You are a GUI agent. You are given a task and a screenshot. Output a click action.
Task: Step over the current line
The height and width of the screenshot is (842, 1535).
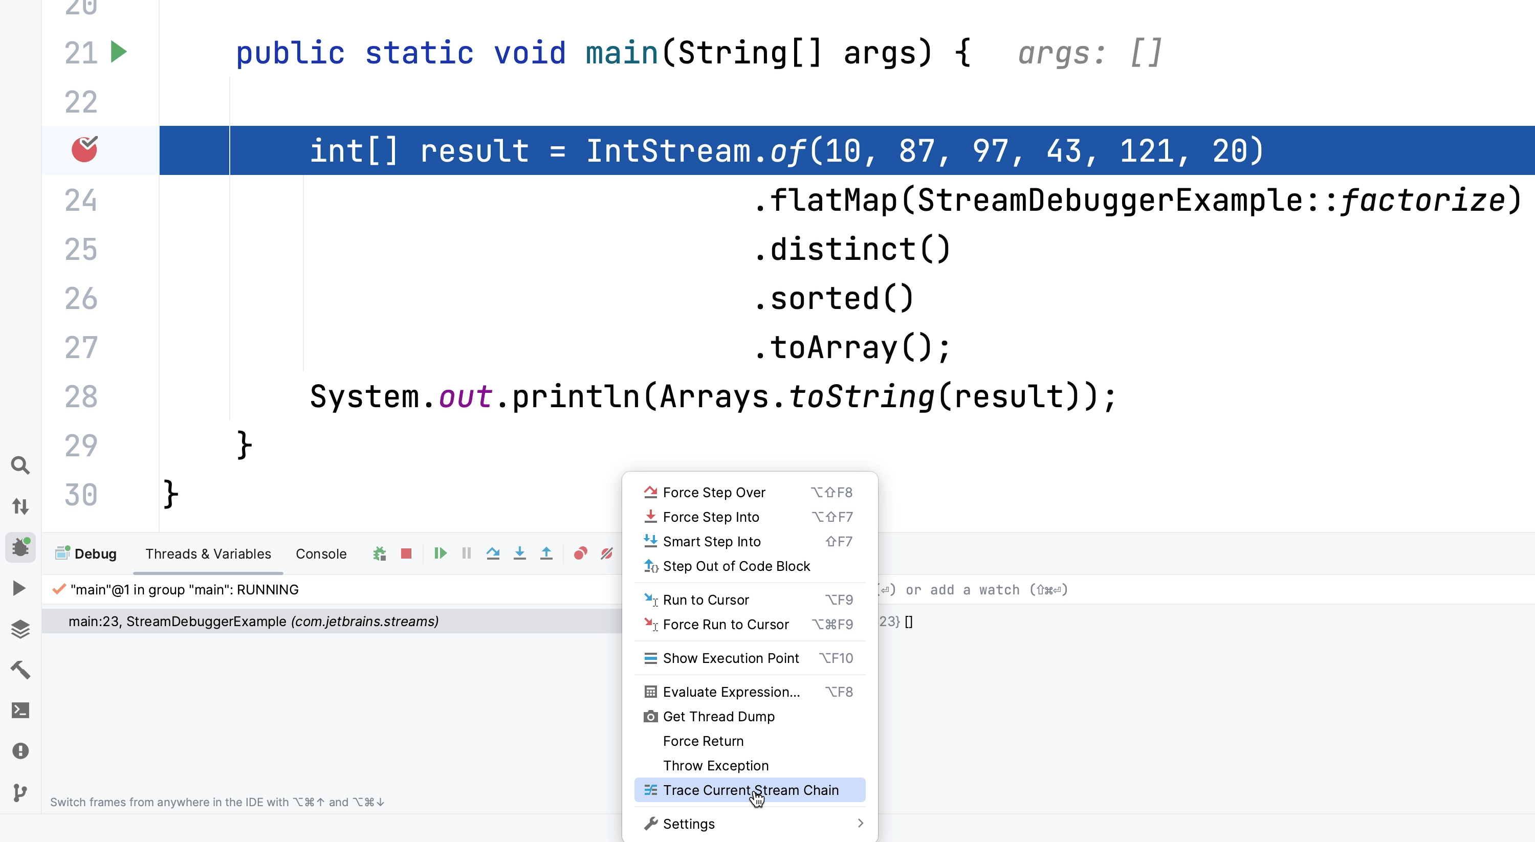pyautogui.click(x=493, y=553)
